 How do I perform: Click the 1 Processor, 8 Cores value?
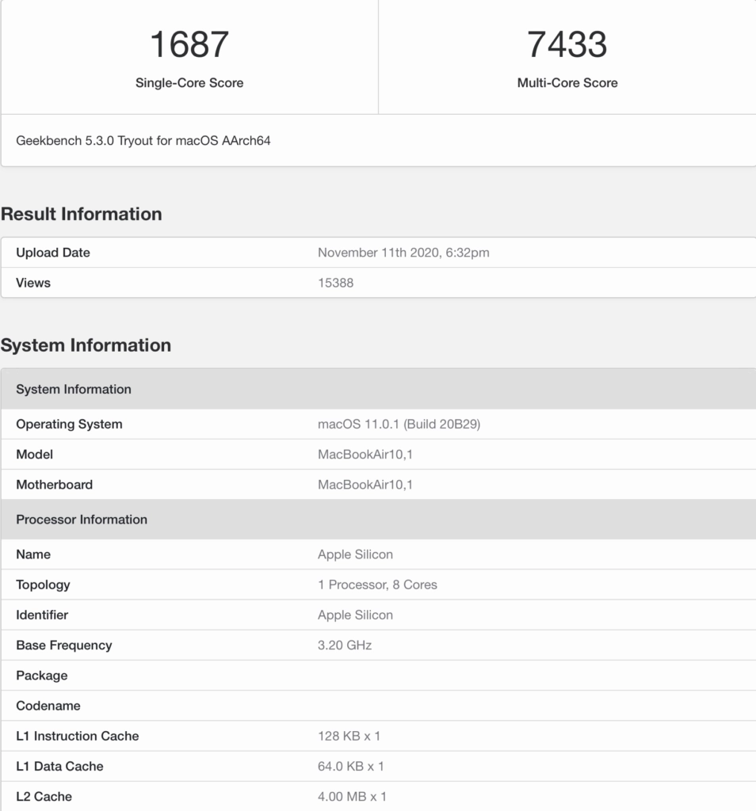(378, 585)
